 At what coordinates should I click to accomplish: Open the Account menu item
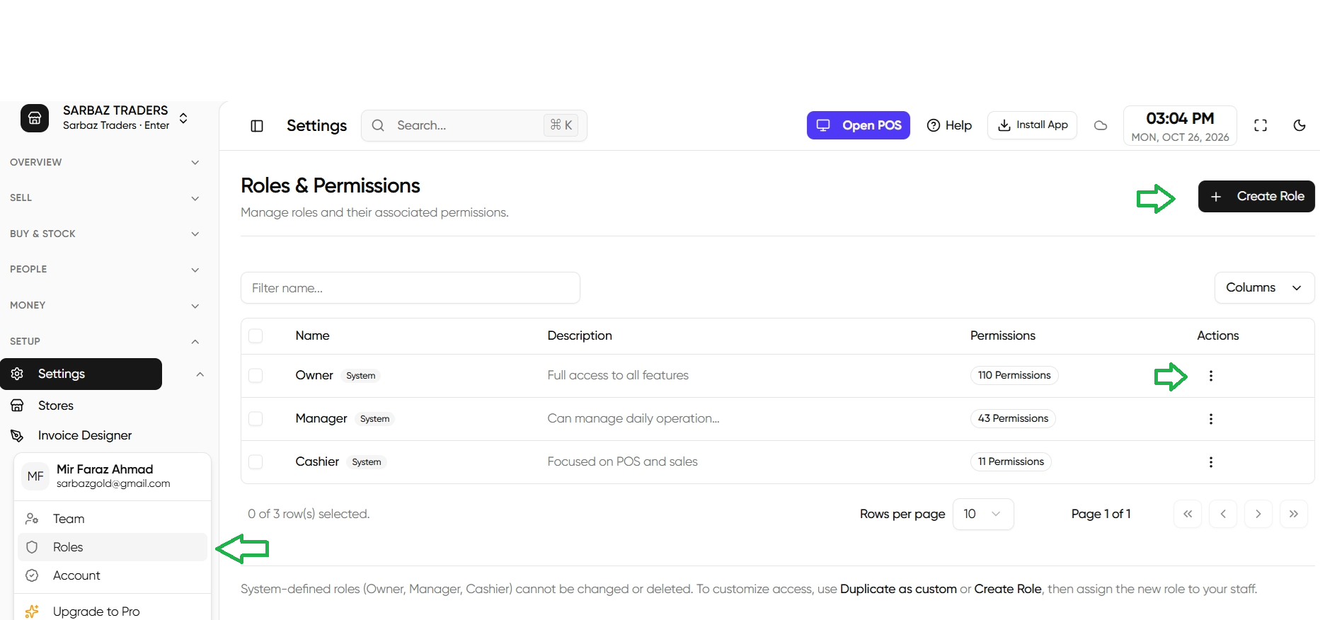tap(113, 575)
